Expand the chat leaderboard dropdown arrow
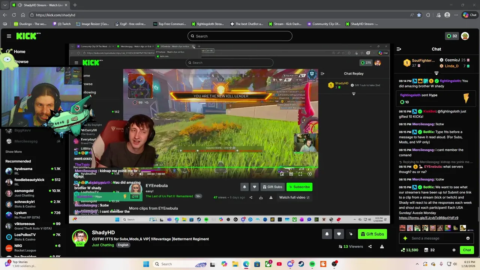Viewport: 480px width, 270px height. (x=436, y=73)
